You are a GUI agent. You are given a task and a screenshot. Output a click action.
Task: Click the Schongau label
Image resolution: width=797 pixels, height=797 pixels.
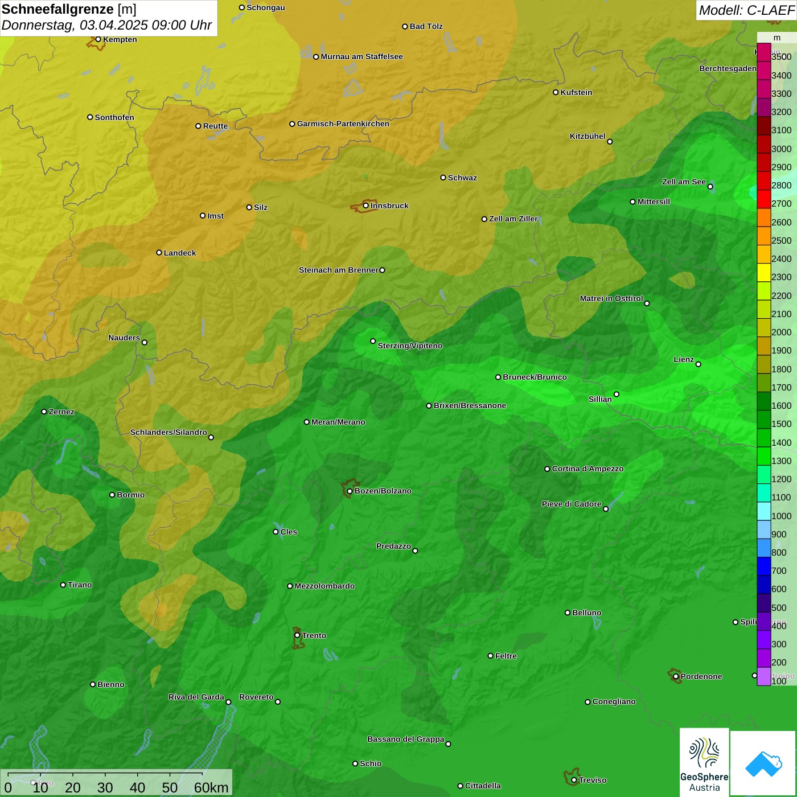point(266,7)
